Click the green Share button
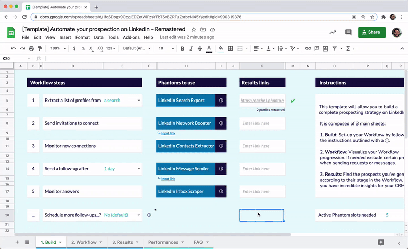The height and width of the screenshot is (249, 408). [x=371, y=32]
